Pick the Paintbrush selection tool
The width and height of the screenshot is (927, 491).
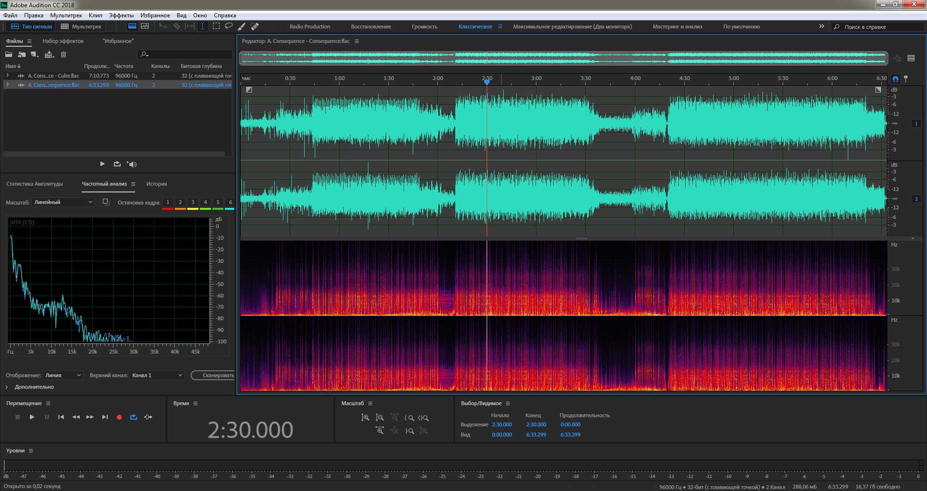point(242,26)
